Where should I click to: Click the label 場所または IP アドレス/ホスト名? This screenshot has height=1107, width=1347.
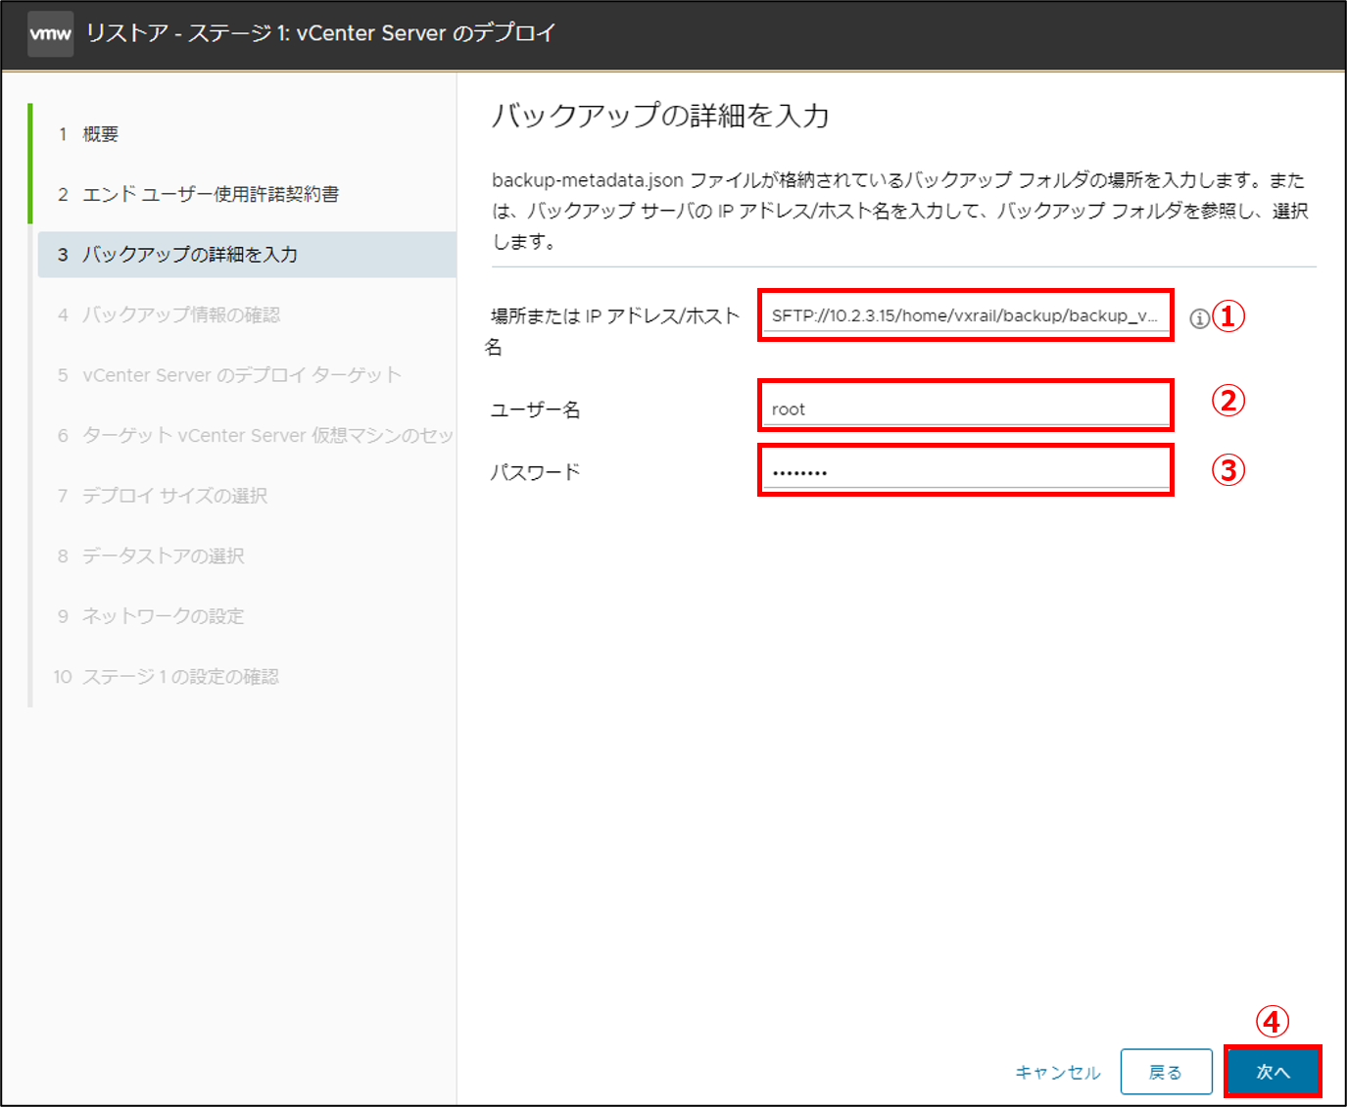tap(613, 331)
